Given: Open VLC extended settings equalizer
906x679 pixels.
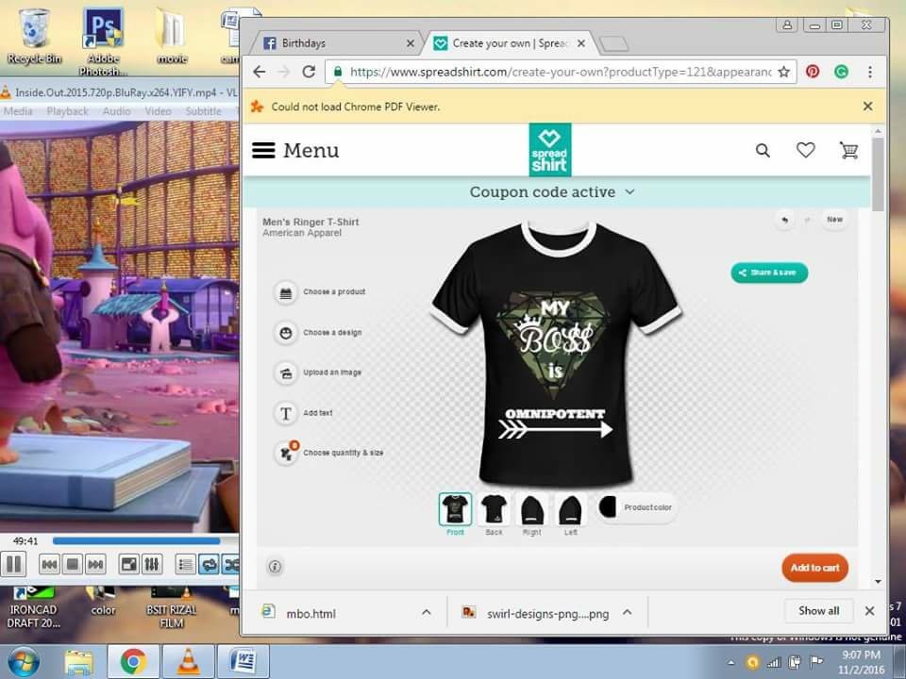Looking at the screenshot, I should 152,564.
